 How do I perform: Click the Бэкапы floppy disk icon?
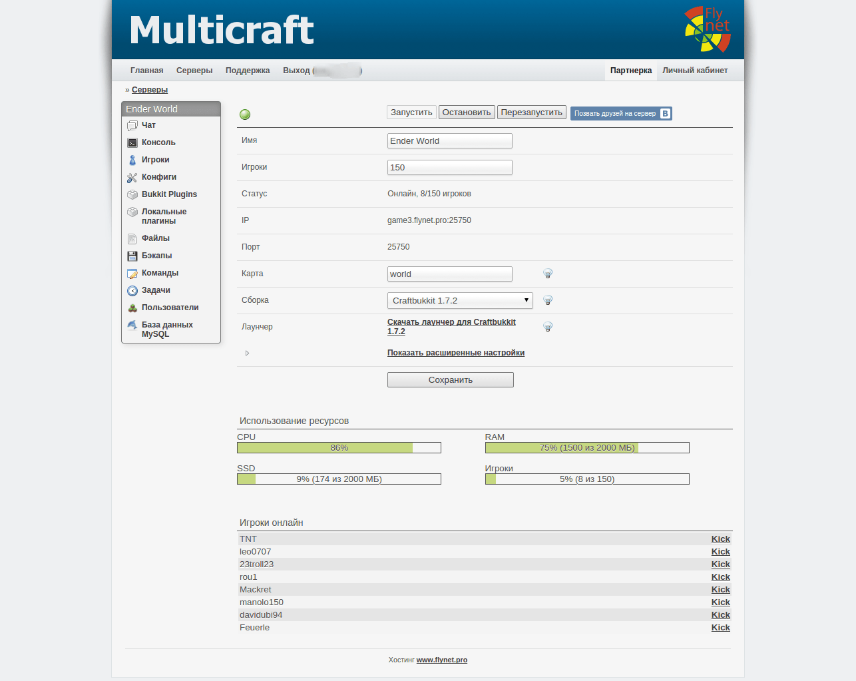[132, 256]
